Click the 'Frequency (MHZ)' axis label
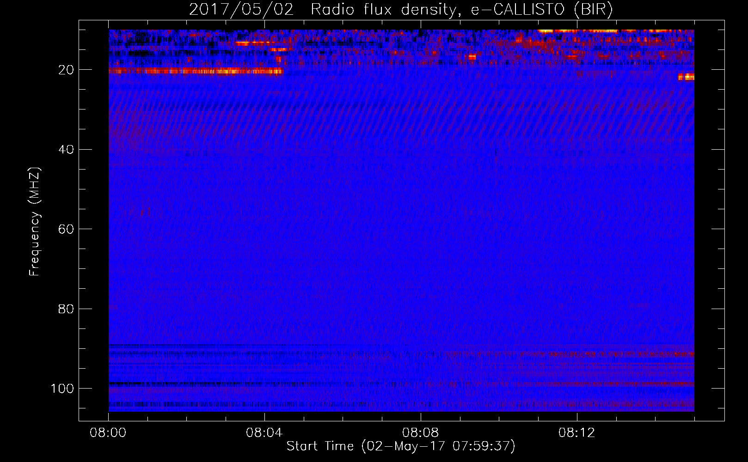This screenshot has width=748, height=462. (x=35, y=221)
